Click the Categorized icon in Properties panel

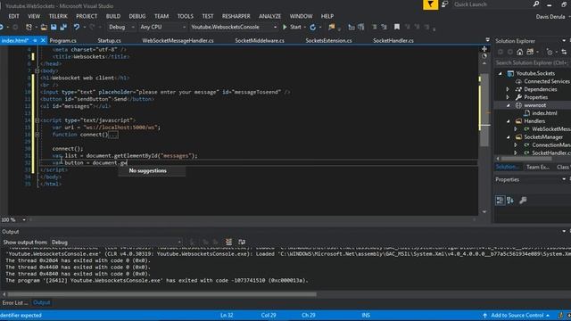(500, 200)
